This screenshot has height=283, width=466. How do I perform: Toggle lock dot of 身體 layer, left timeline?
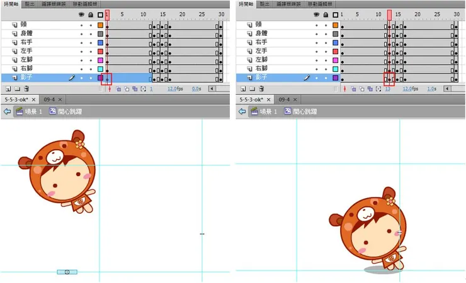coord(91,34)
